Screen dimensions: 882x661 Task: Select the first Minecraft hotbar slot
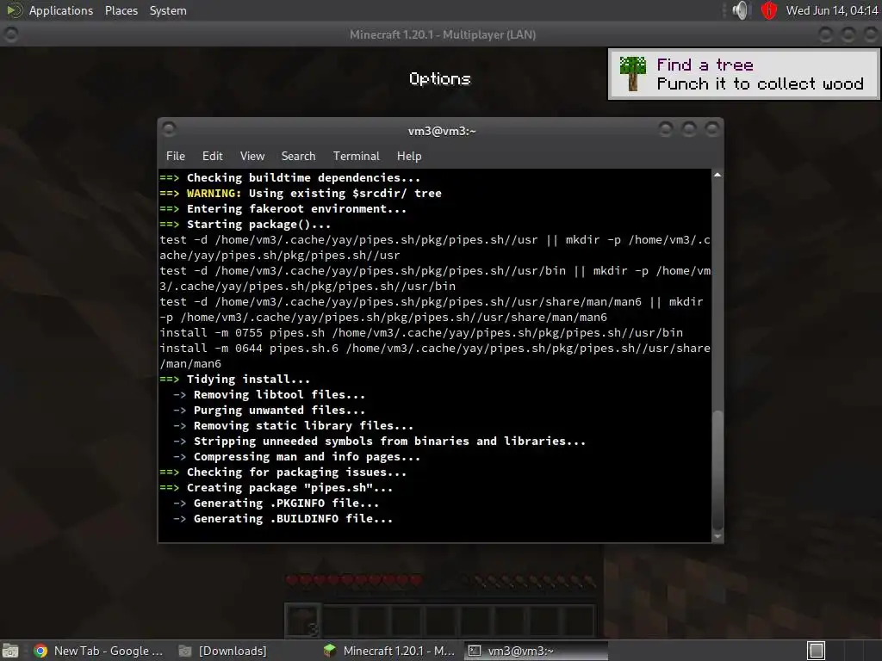(x=303, y=621)
